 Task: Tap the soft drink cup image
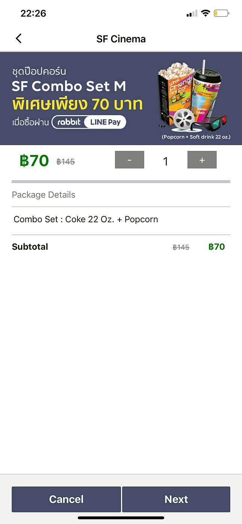pyautogui.click(x=207, y=90)
